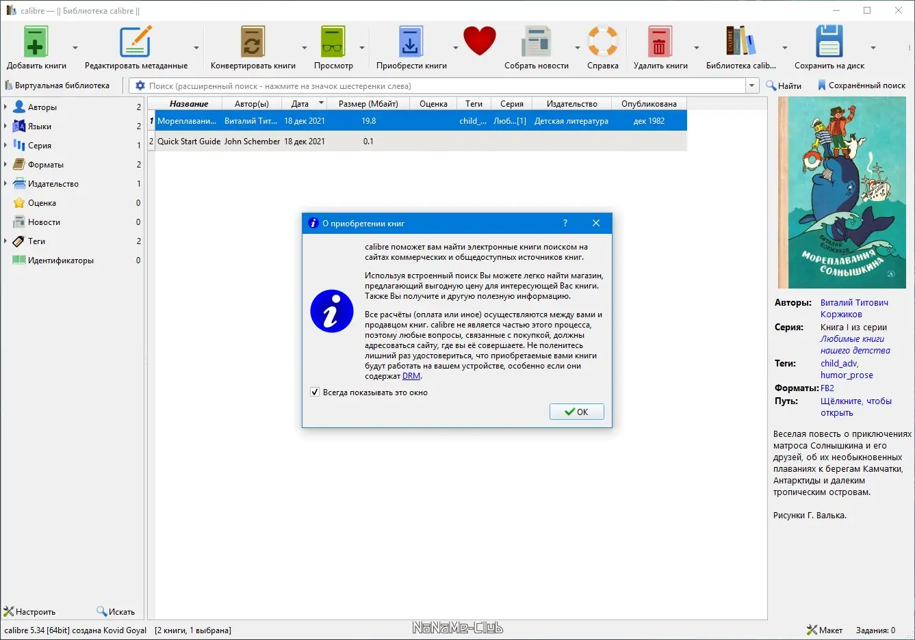Open the Виртуальная библиотека selector
Screen dimensions: 915x640
click(57, 85)
